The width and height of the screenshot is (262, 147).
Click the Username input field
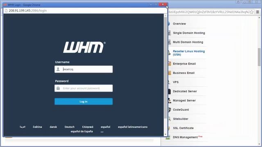click(x=84, y=69)
